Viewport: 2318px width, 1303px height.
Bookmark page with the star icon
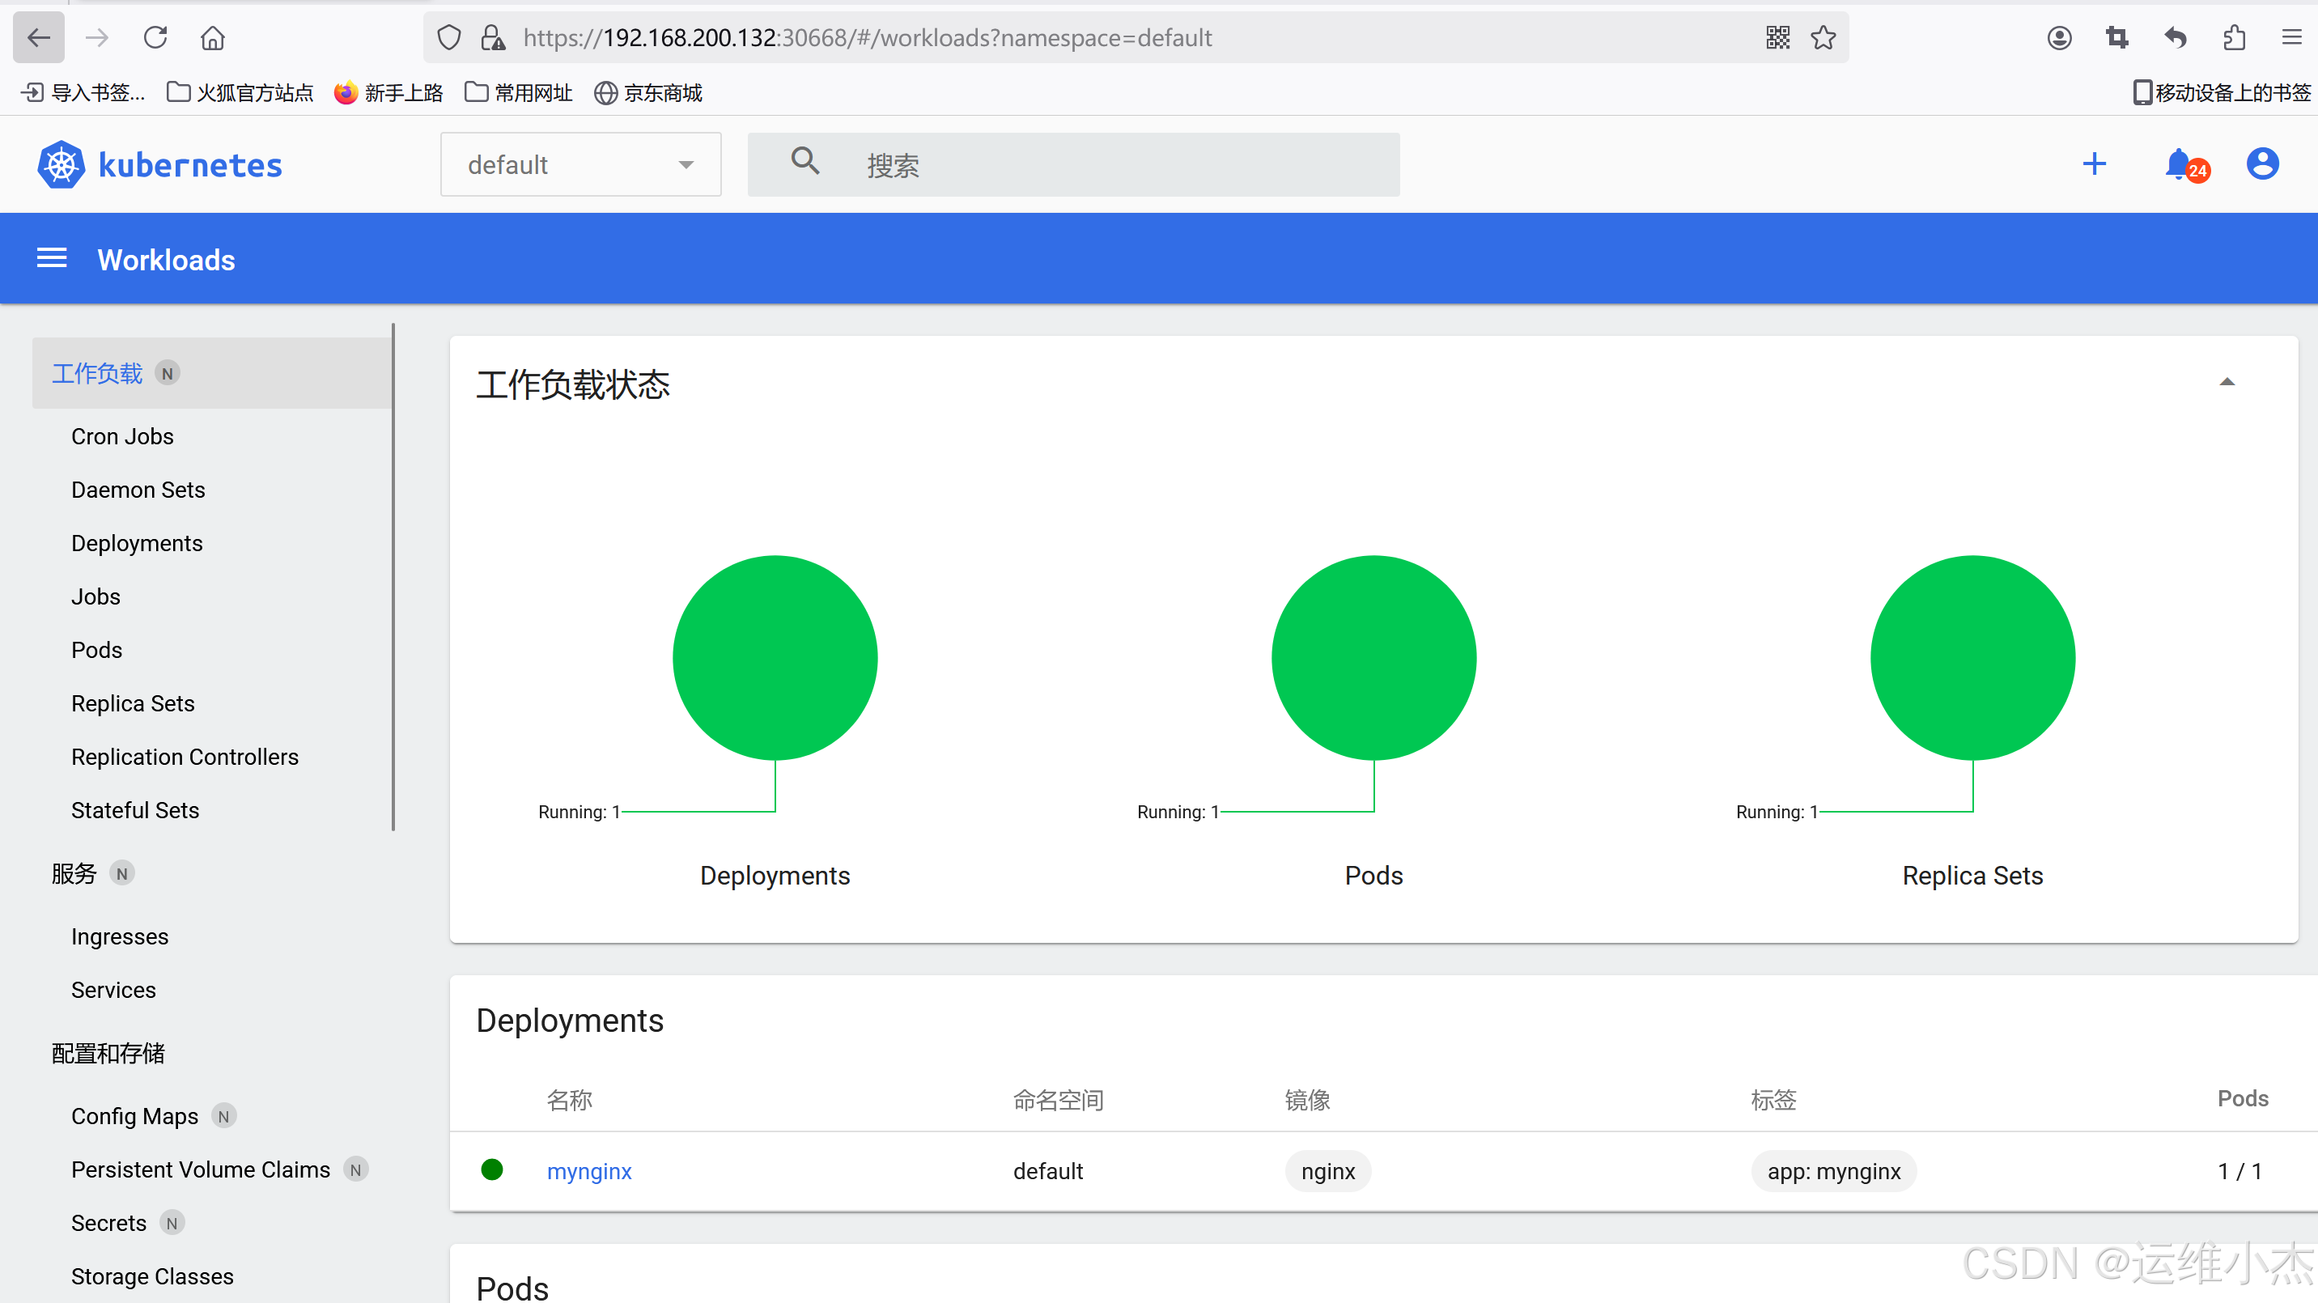pos(1823,38)
